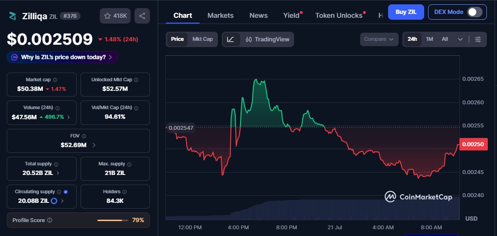Click the Zilliqa logo icon
This screenshot has height=236, width=497.
(x=13, y=16)
